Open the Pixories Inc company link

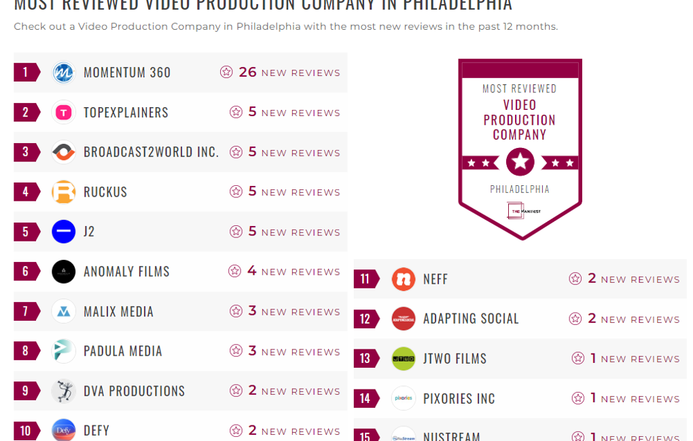pyautogui.click(x=459, y=398)
